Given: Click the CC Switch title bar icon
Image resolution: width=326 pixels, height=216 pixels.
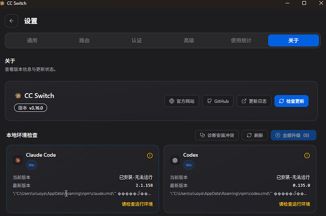Looking at the screenshot, I should point(2,3).
